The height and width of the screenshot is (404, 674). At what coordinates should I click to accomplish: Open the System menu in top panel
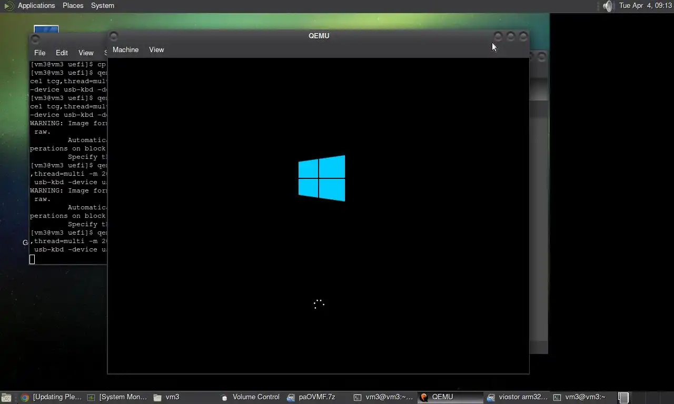(x=102, y=5)
